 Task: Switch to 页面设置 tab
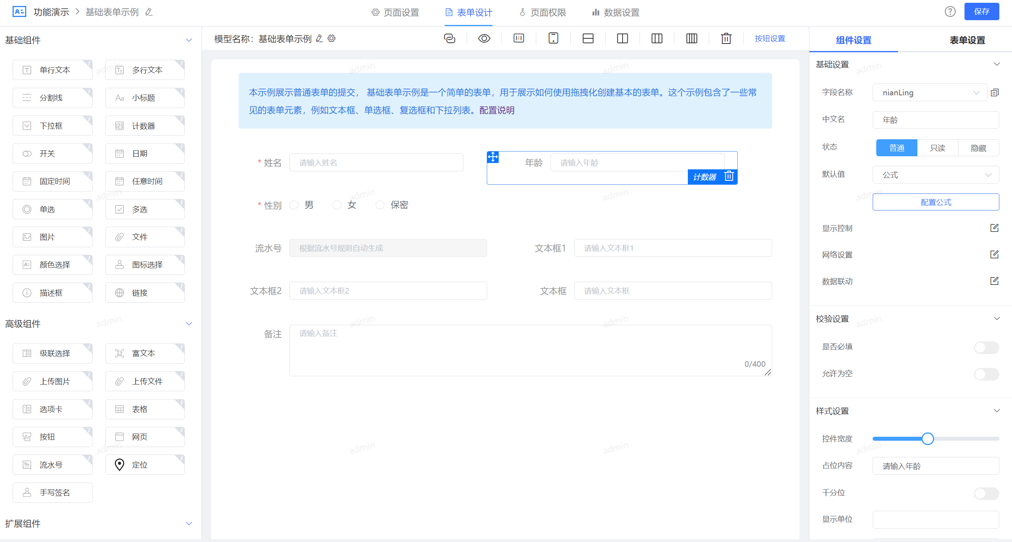click(x=395, y=13)
